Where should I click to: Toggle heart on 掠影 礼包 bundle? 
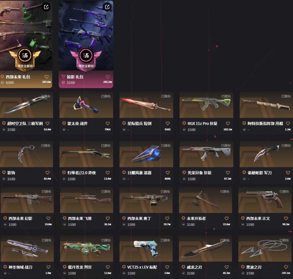pyautogui.click(x=108, y=77)
